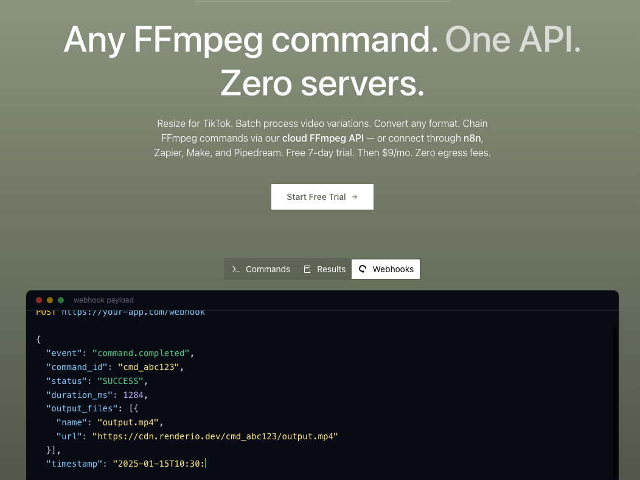This screenshot has width=640, height=480.
Task: Click the terminal prompt icon beside Commands
Action: [x=235, y=269]
